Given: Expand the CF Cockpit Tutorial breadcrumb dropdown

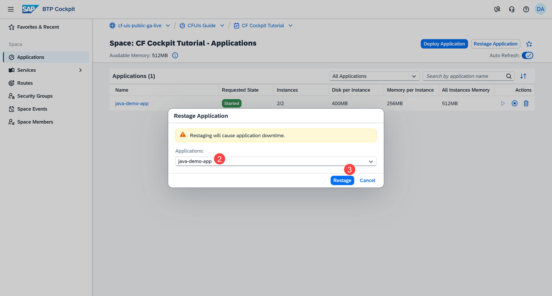Looking at the screenshot, I should 291,26.
